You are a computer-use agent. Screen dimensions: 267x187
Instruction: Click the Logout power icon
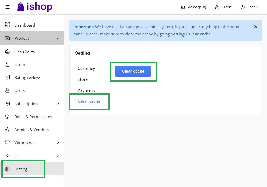(242, 7)
